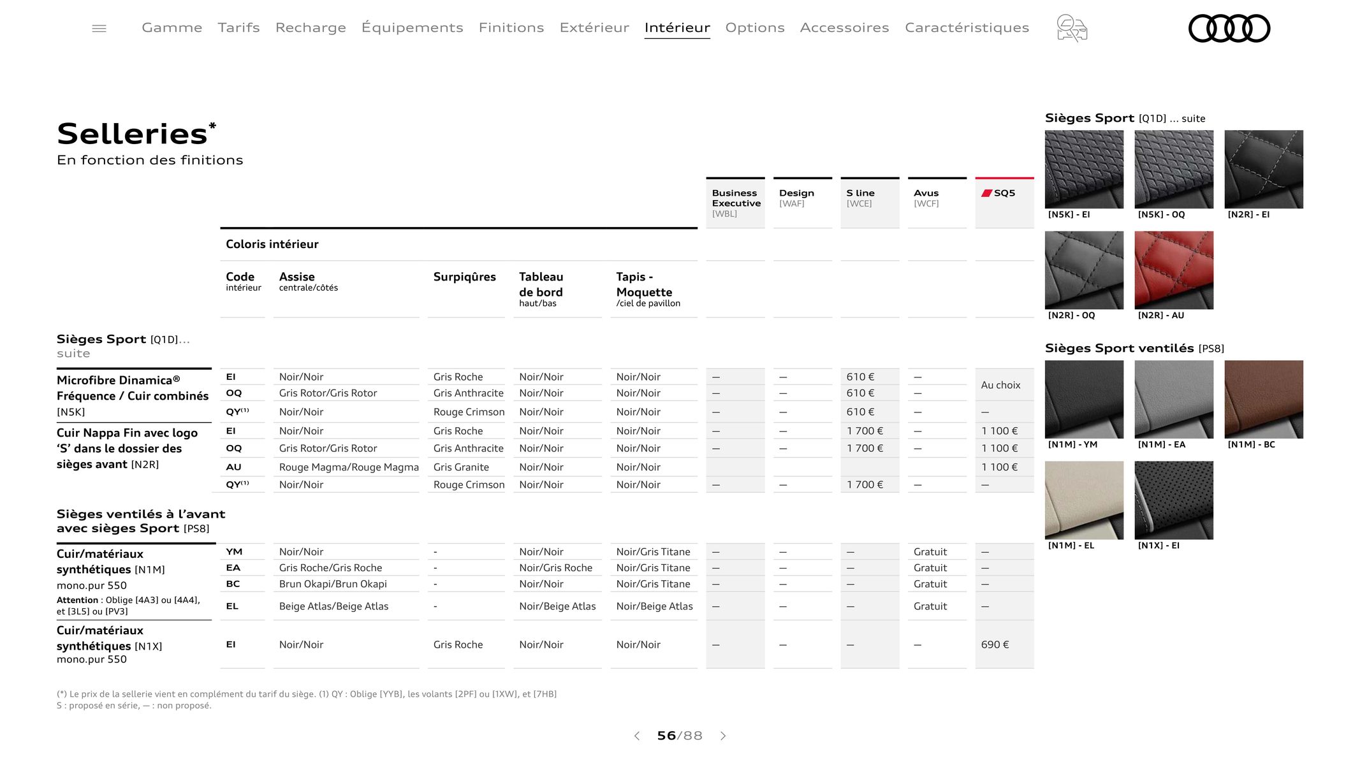This screenshot has height=765, width=1360.
Task: Click the S line [WCE] column header
Action: (870, 203)
